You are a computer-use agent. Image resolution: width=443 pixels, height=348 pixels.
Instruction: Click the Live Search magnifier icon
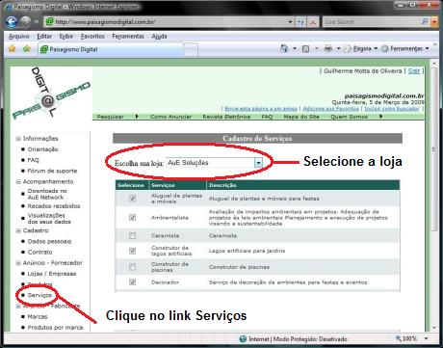[425, 21]
